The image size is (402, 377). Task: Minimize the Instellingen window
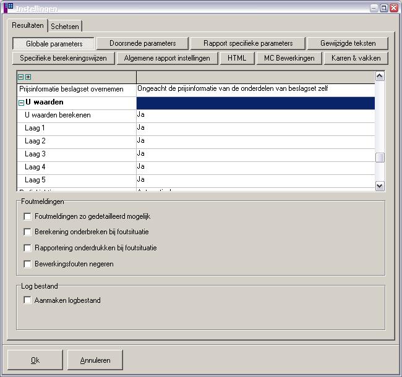[374, 8]
